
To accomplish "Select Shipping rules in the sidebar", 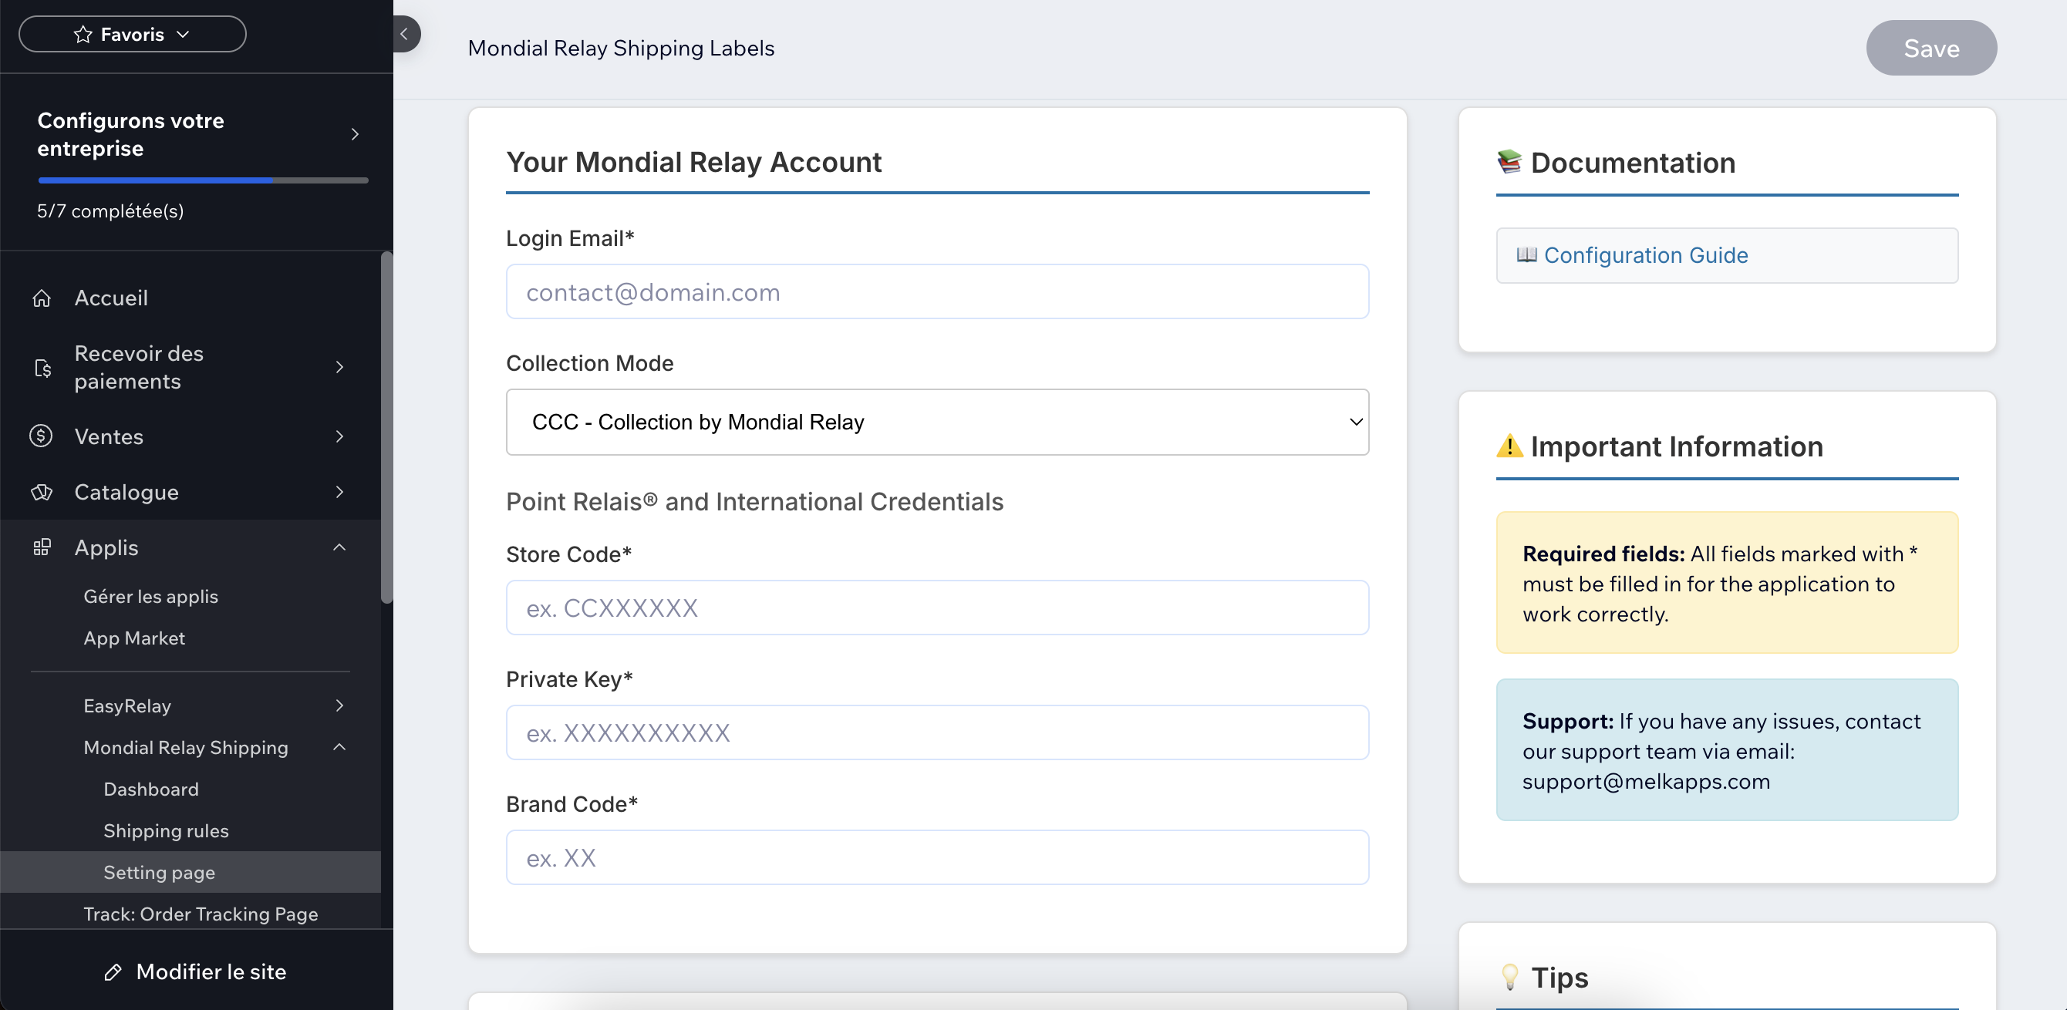I will 166,830.
